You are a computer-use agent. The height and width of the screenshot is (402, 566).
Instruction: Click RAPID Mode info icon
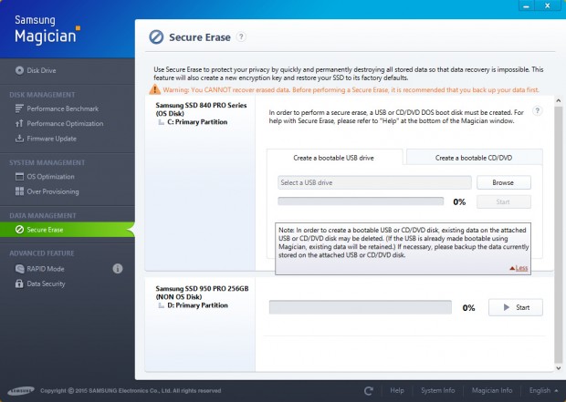[x=118, y=269]
